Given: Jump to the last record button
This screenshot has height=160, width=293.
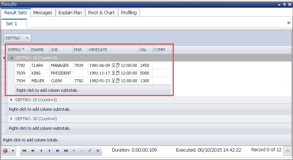Looking at the screenshot, I should [x=66, y=151].
